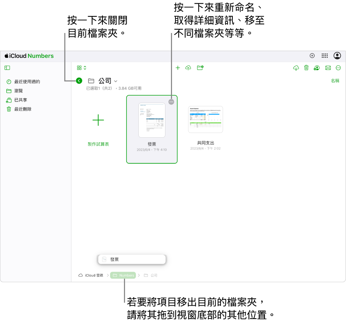Click the large plus to make spreadsheet
The width and height of the screenshot is (346, 322).
[98, 120]
